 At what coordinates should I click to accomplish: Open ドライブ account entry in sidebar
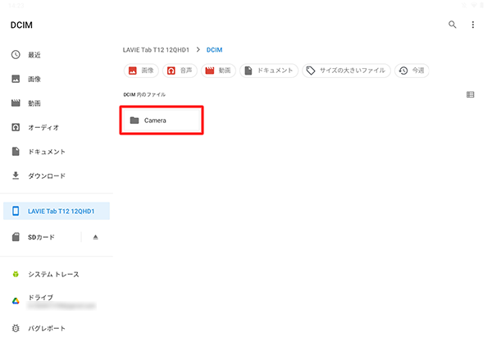(57, 301)
